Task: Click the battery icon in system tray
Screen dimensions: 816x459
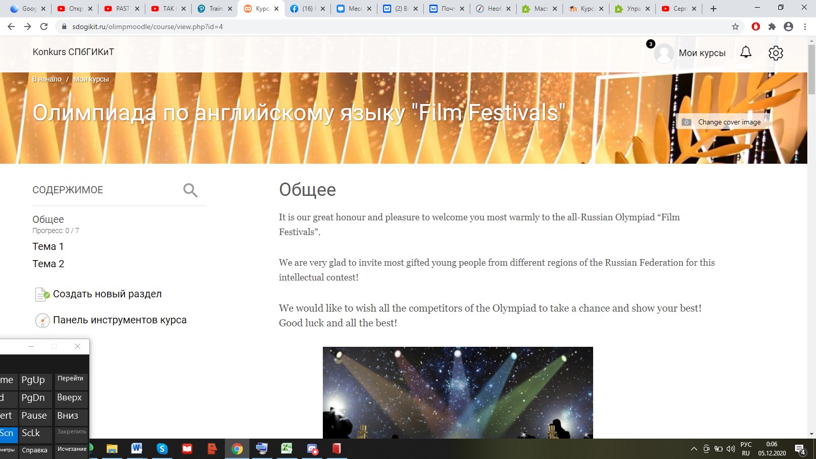Action: (718, 449)
